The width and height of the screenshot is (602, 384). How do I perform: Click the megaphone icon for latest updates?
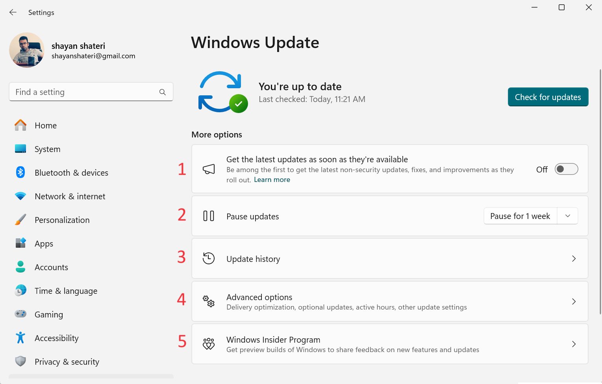(x=209, y=169)
